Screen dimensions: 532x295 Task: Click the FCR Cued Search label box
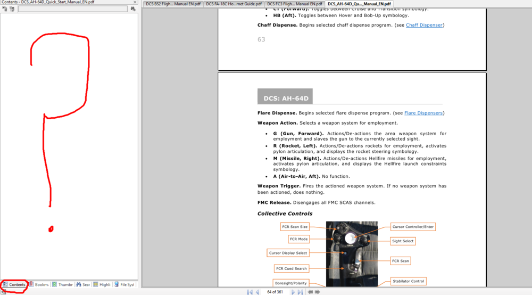click(x=292, y=268)
